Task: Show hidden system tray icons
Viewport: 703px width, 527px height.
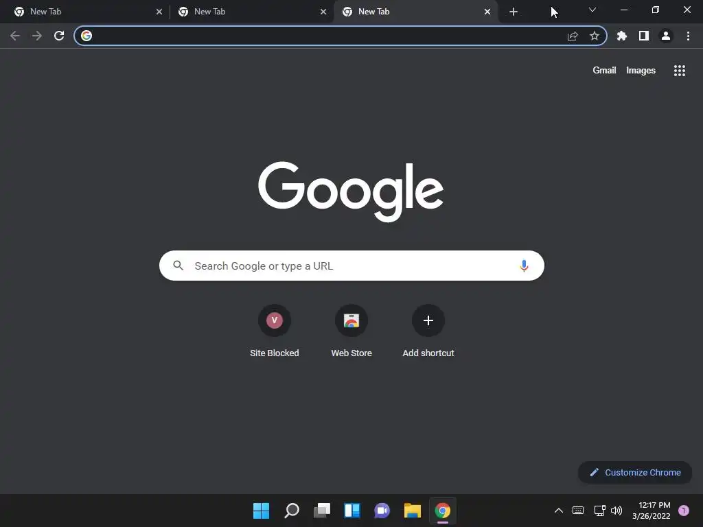Action: (559, 511)
